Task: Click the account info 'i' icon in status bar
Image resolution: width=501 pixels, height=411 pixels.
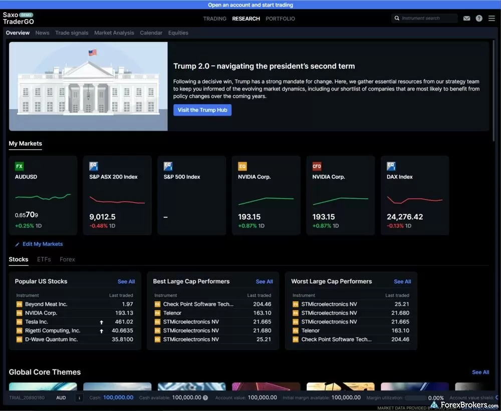Action: tap(79, 397)
